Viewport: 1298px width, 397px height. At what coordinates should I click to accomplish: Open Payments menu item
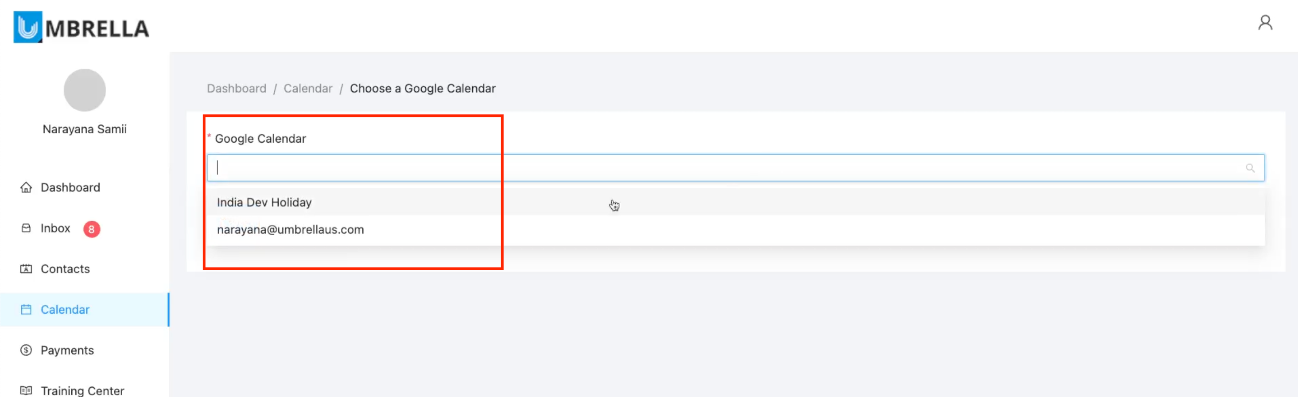pos(67,350)
